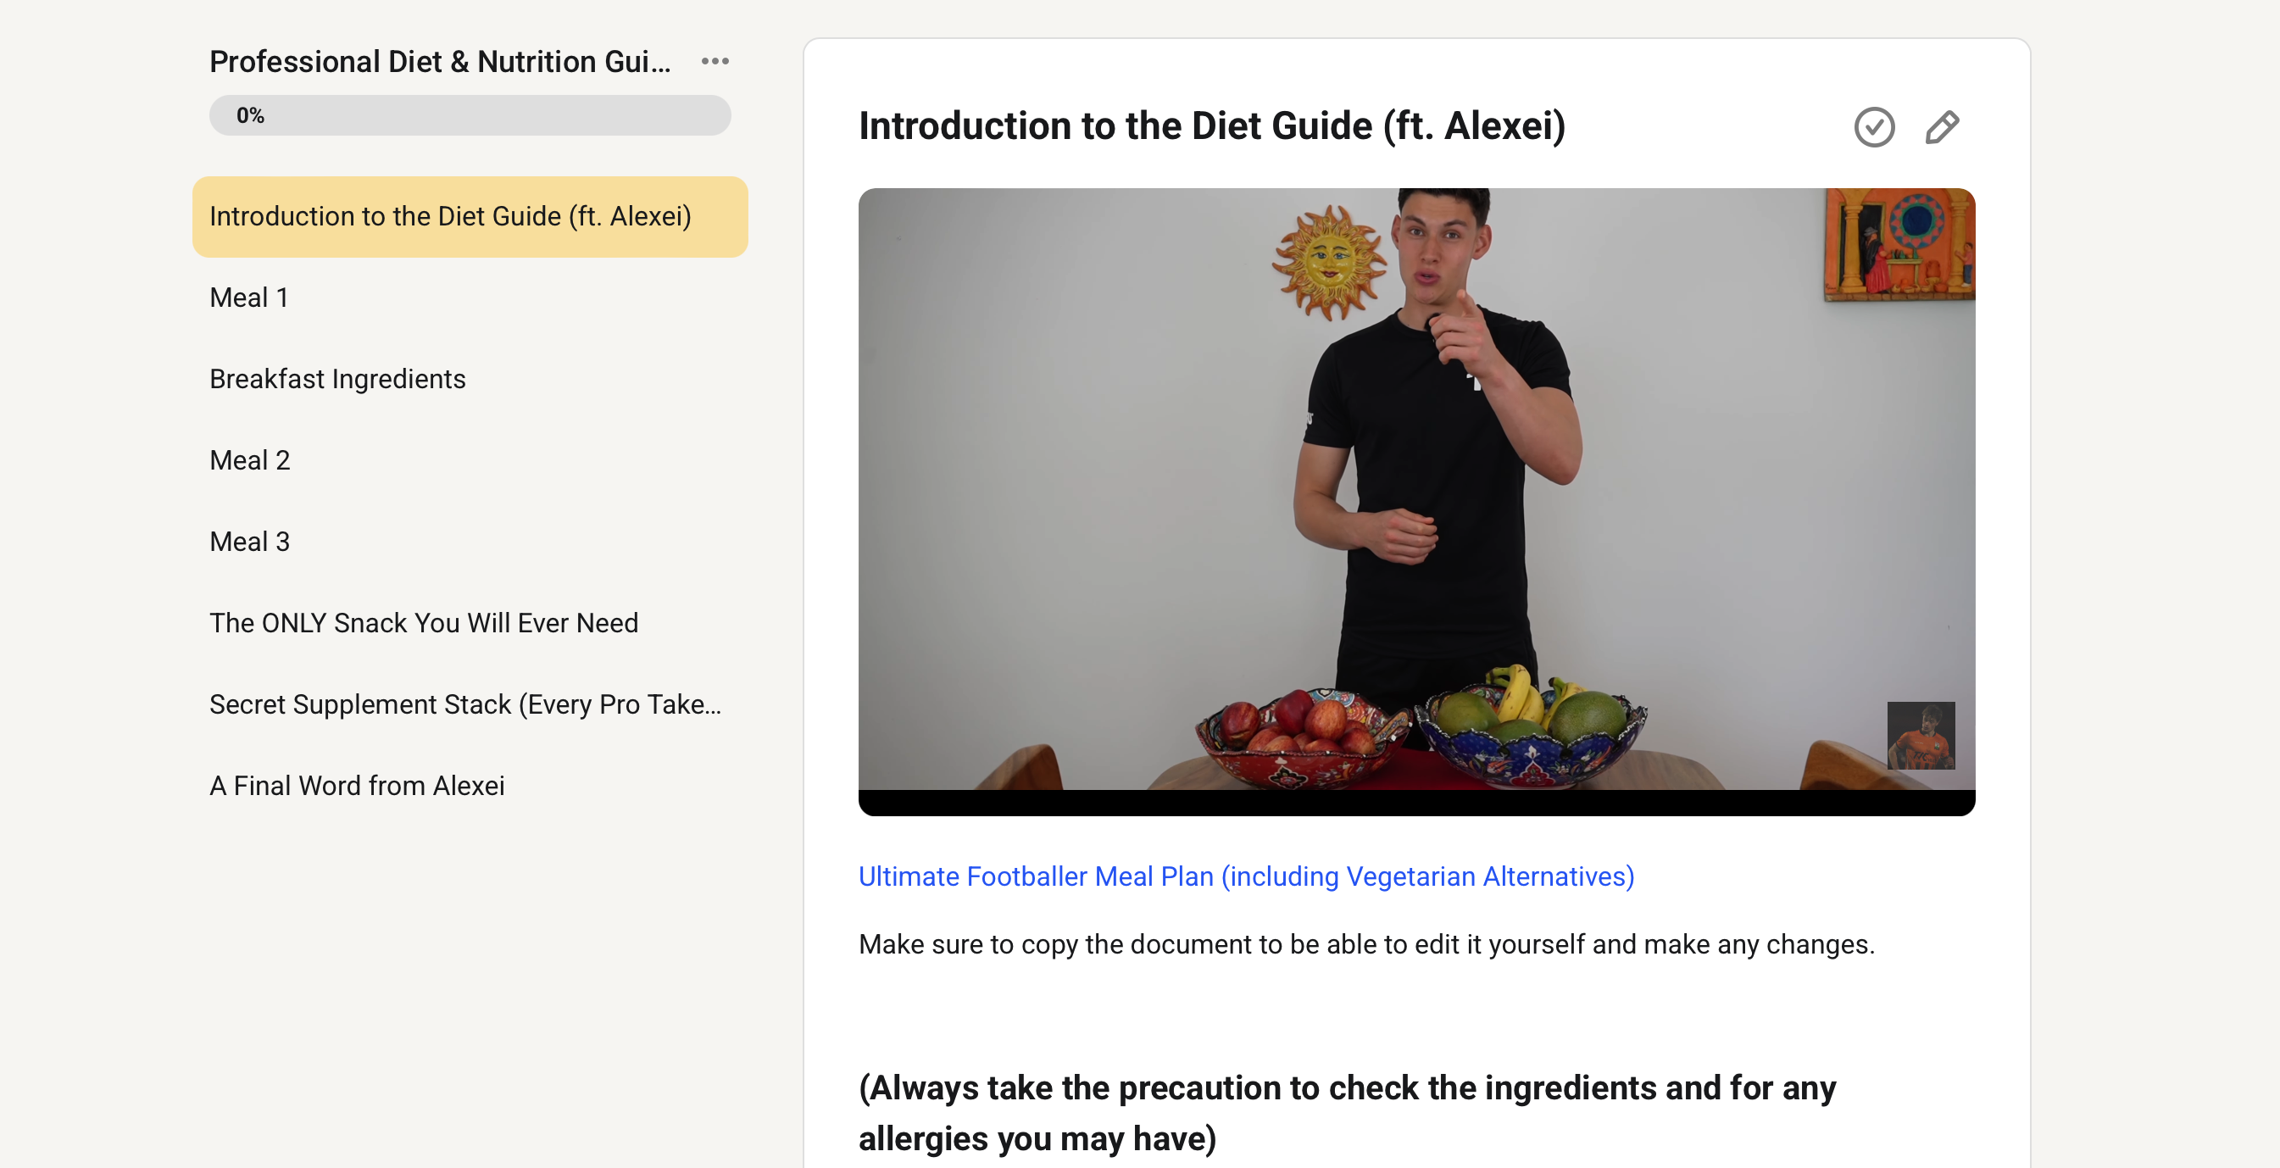This screenshot has width=2280, height=1168.
Task: Click the lesson heading Introduction to the Diet Guide
Action: (1212, 125)
